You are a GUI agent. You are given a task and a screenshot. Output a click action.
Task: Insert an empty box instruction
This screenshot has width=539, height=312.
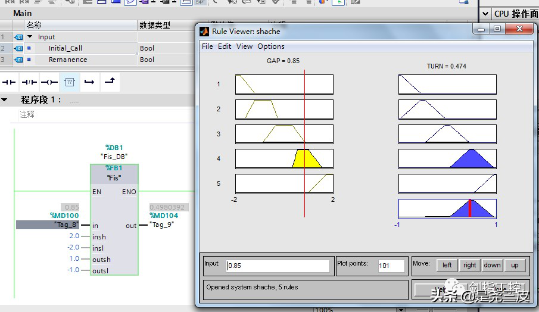click(70, 82)
